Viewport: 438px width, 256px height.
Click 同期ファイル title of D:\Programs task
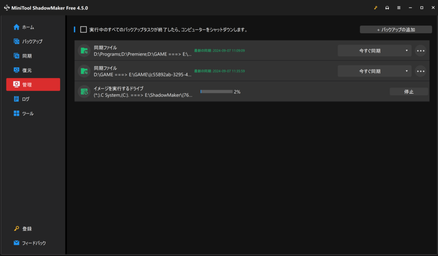point(105,48)
